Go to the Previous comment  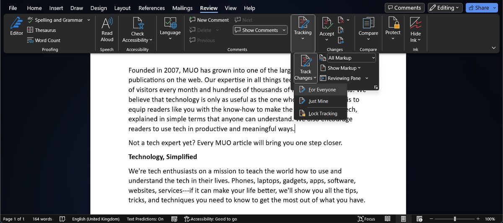pos(202,40)
